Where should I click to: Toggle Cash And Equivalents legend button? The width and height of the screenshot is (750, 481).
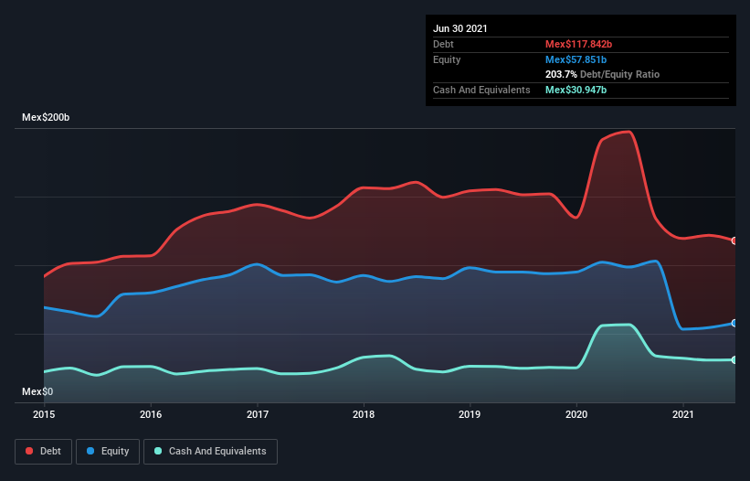coord(210,452)
